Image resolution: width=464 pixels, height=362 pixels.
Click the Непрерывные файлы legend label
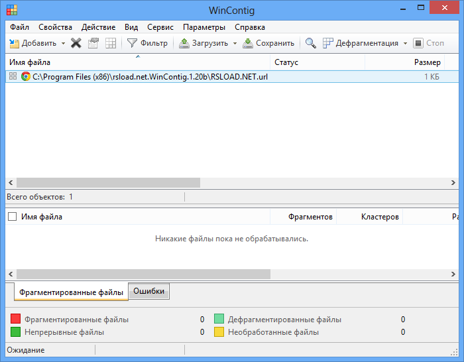64,332
